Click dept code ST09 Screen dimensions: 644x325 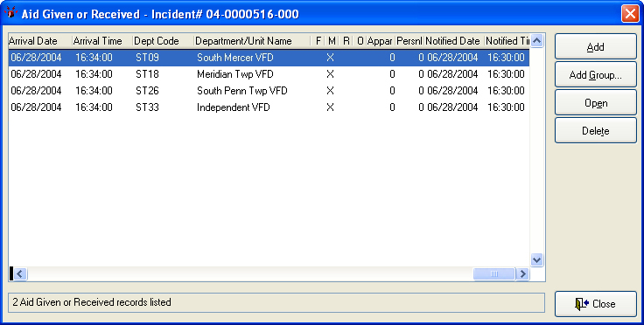pyautogui.click(x=147, y=58)
